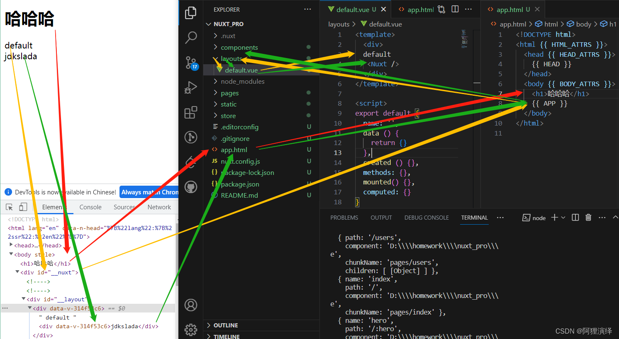The image size is (619, 339).
Task: Open the Accounts menu icon
Action: coord(191,305)
